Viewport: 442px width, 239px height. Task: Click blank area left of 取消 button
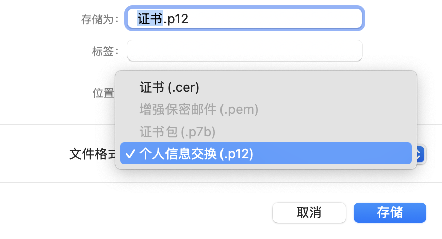pos(151,212)
